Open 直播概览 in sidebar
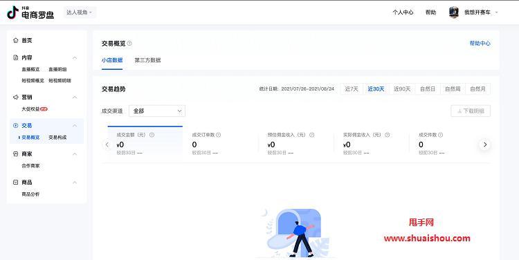The width and height of the screenshot is (519, 260). click(30, 69)
